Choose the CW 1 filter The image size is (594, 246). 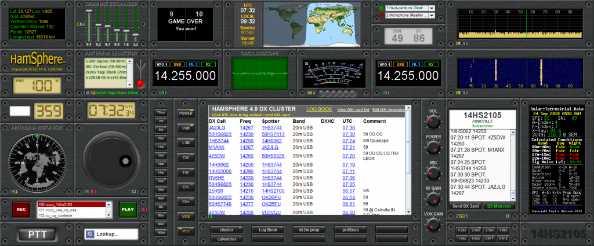(x=489, y=238)
